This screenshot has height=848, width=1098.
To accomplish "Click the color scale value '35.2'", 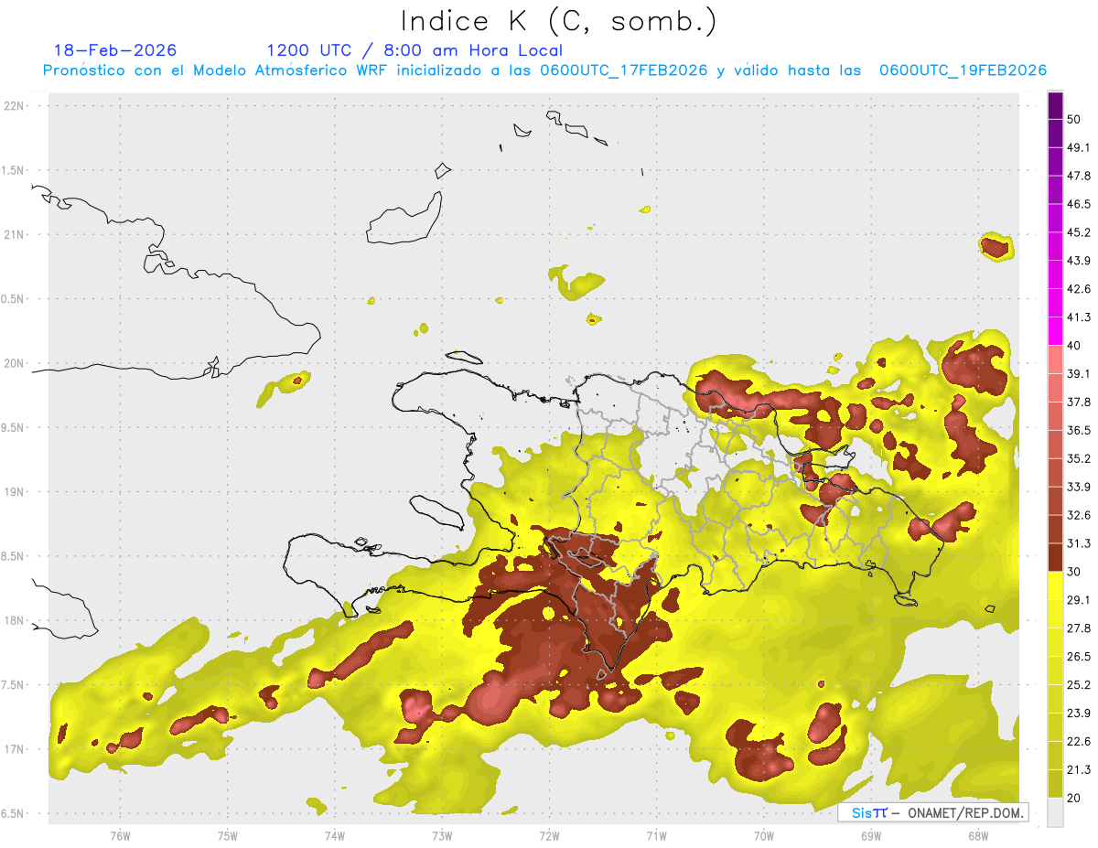I will click(1078, 458).
